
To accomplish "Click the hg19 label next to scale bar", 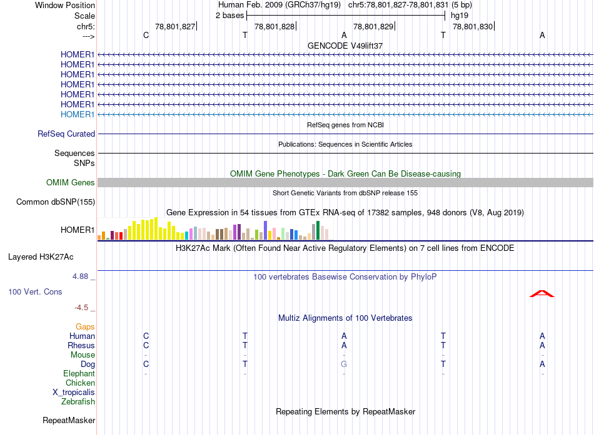I will [x=460, y=16].
